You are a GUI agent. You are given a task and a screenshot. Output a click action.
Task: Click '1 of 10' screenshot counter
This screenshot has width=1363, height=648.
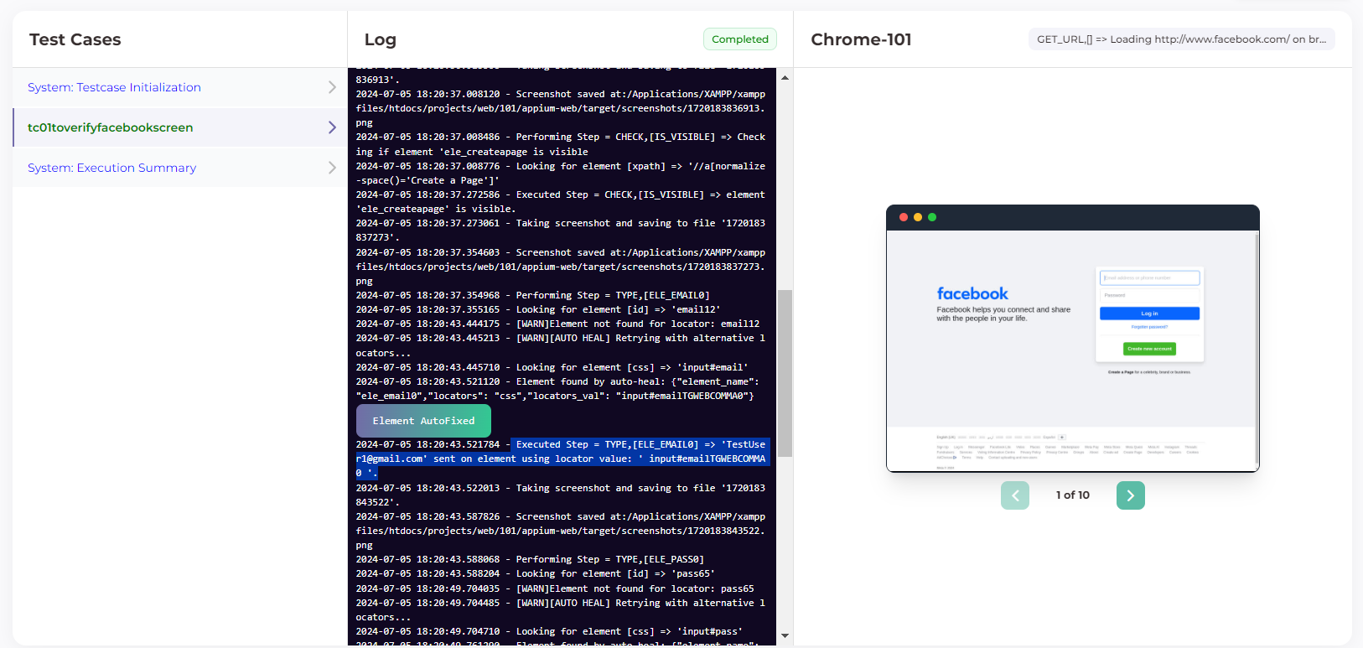1073,495
